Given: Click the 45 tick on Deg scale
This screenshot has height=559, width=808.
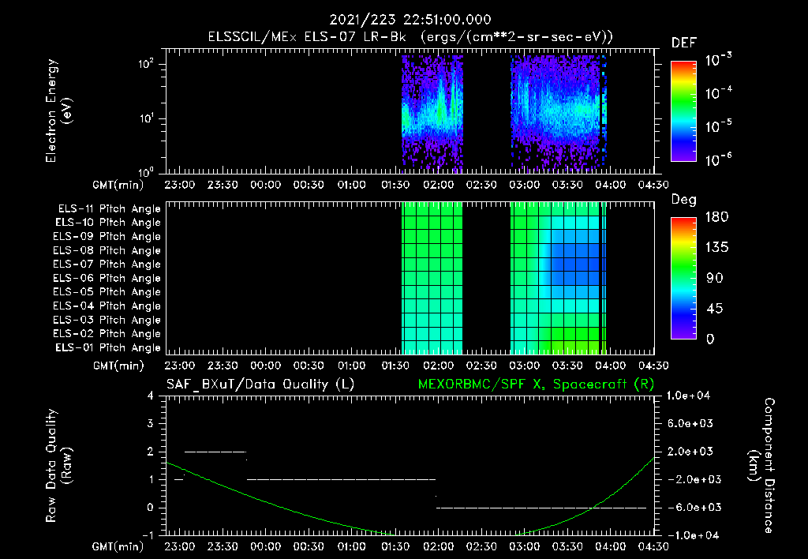Looking at the screenshot, I should 715,309.
